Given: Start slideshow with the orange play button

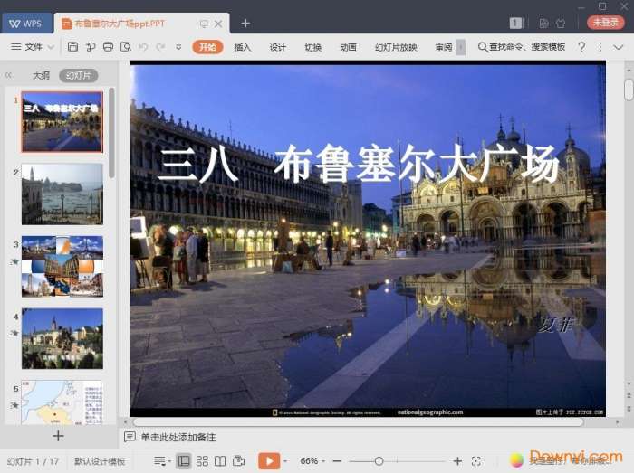Looking at the screenshot, I should point(268,461).
